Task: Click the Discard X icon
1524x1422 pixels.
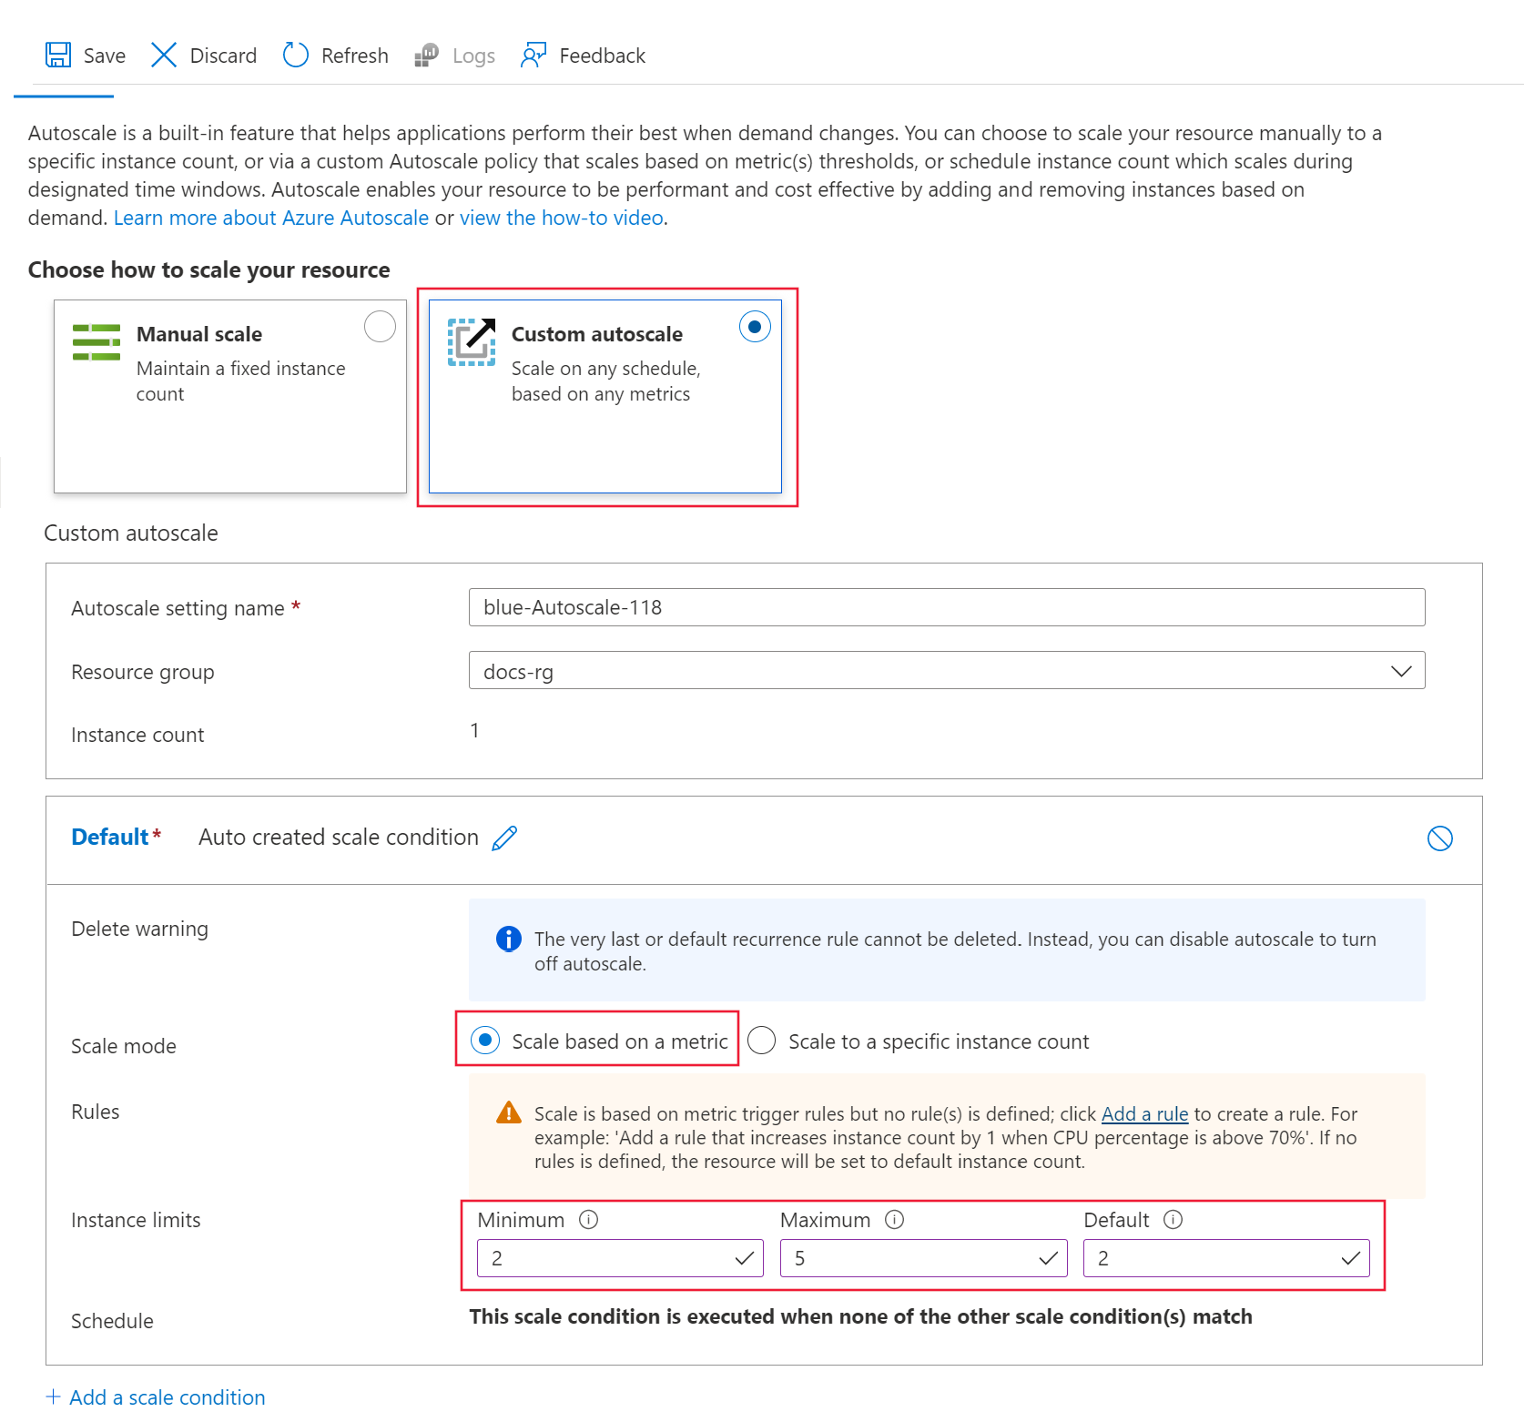Action: click(164, 56)
